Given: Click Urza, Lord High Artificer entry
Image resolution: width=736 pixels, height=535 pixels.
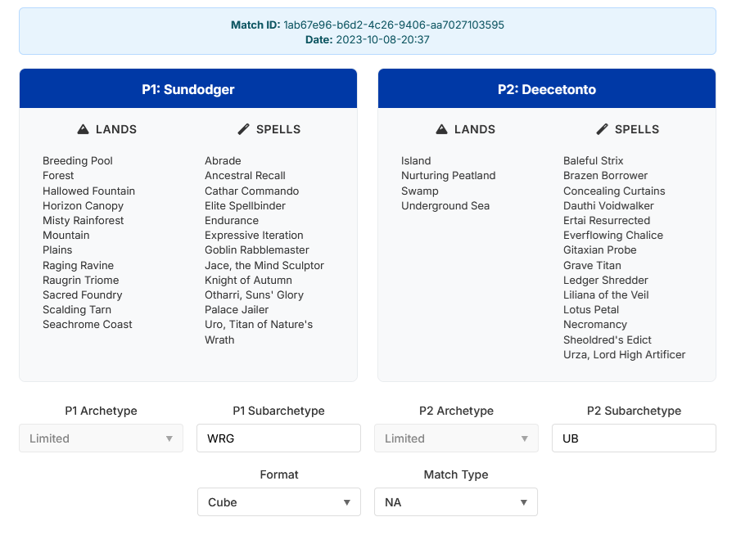Looking at the screenshot, I should click(625, 354).
